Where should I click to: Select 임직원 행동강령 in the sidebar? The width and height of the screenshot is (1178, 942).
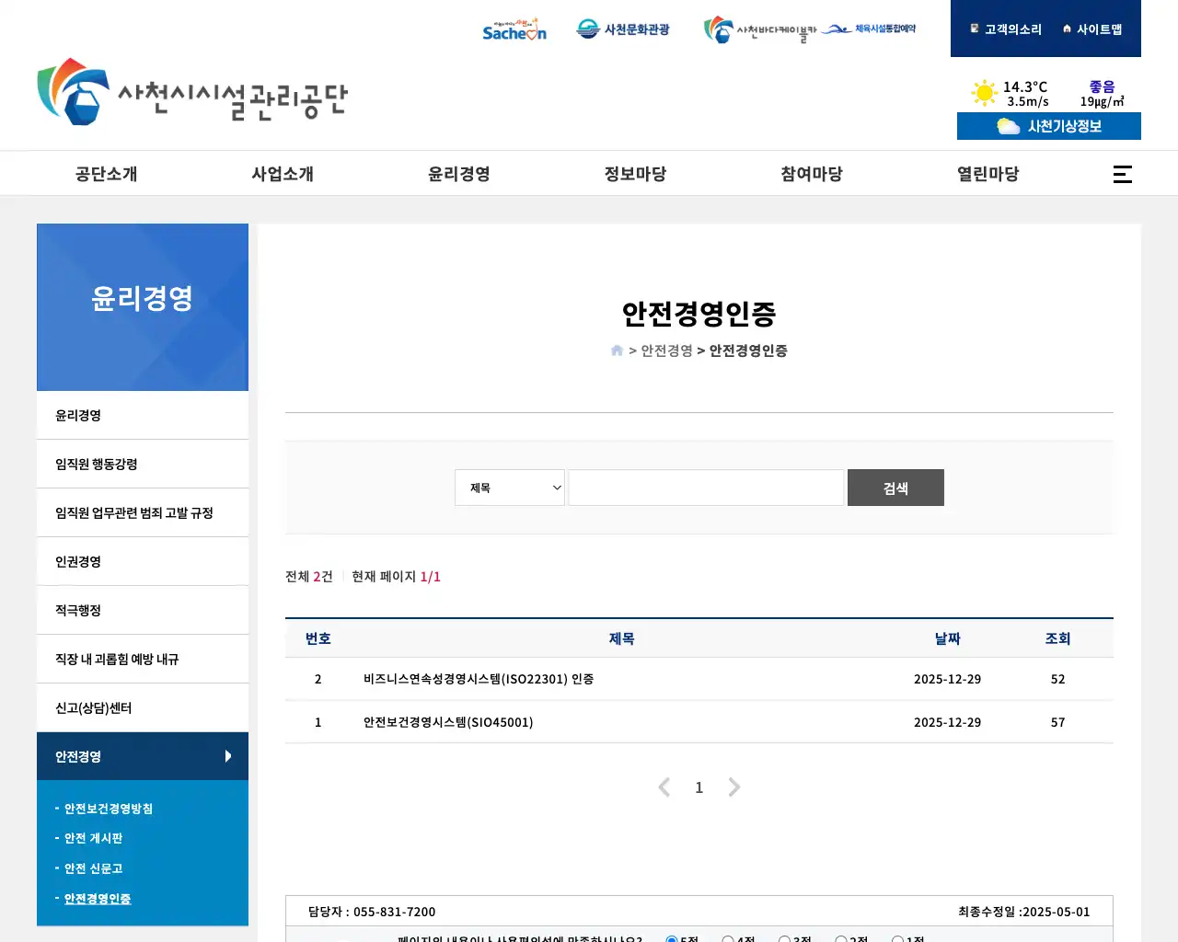coord(143,465)
